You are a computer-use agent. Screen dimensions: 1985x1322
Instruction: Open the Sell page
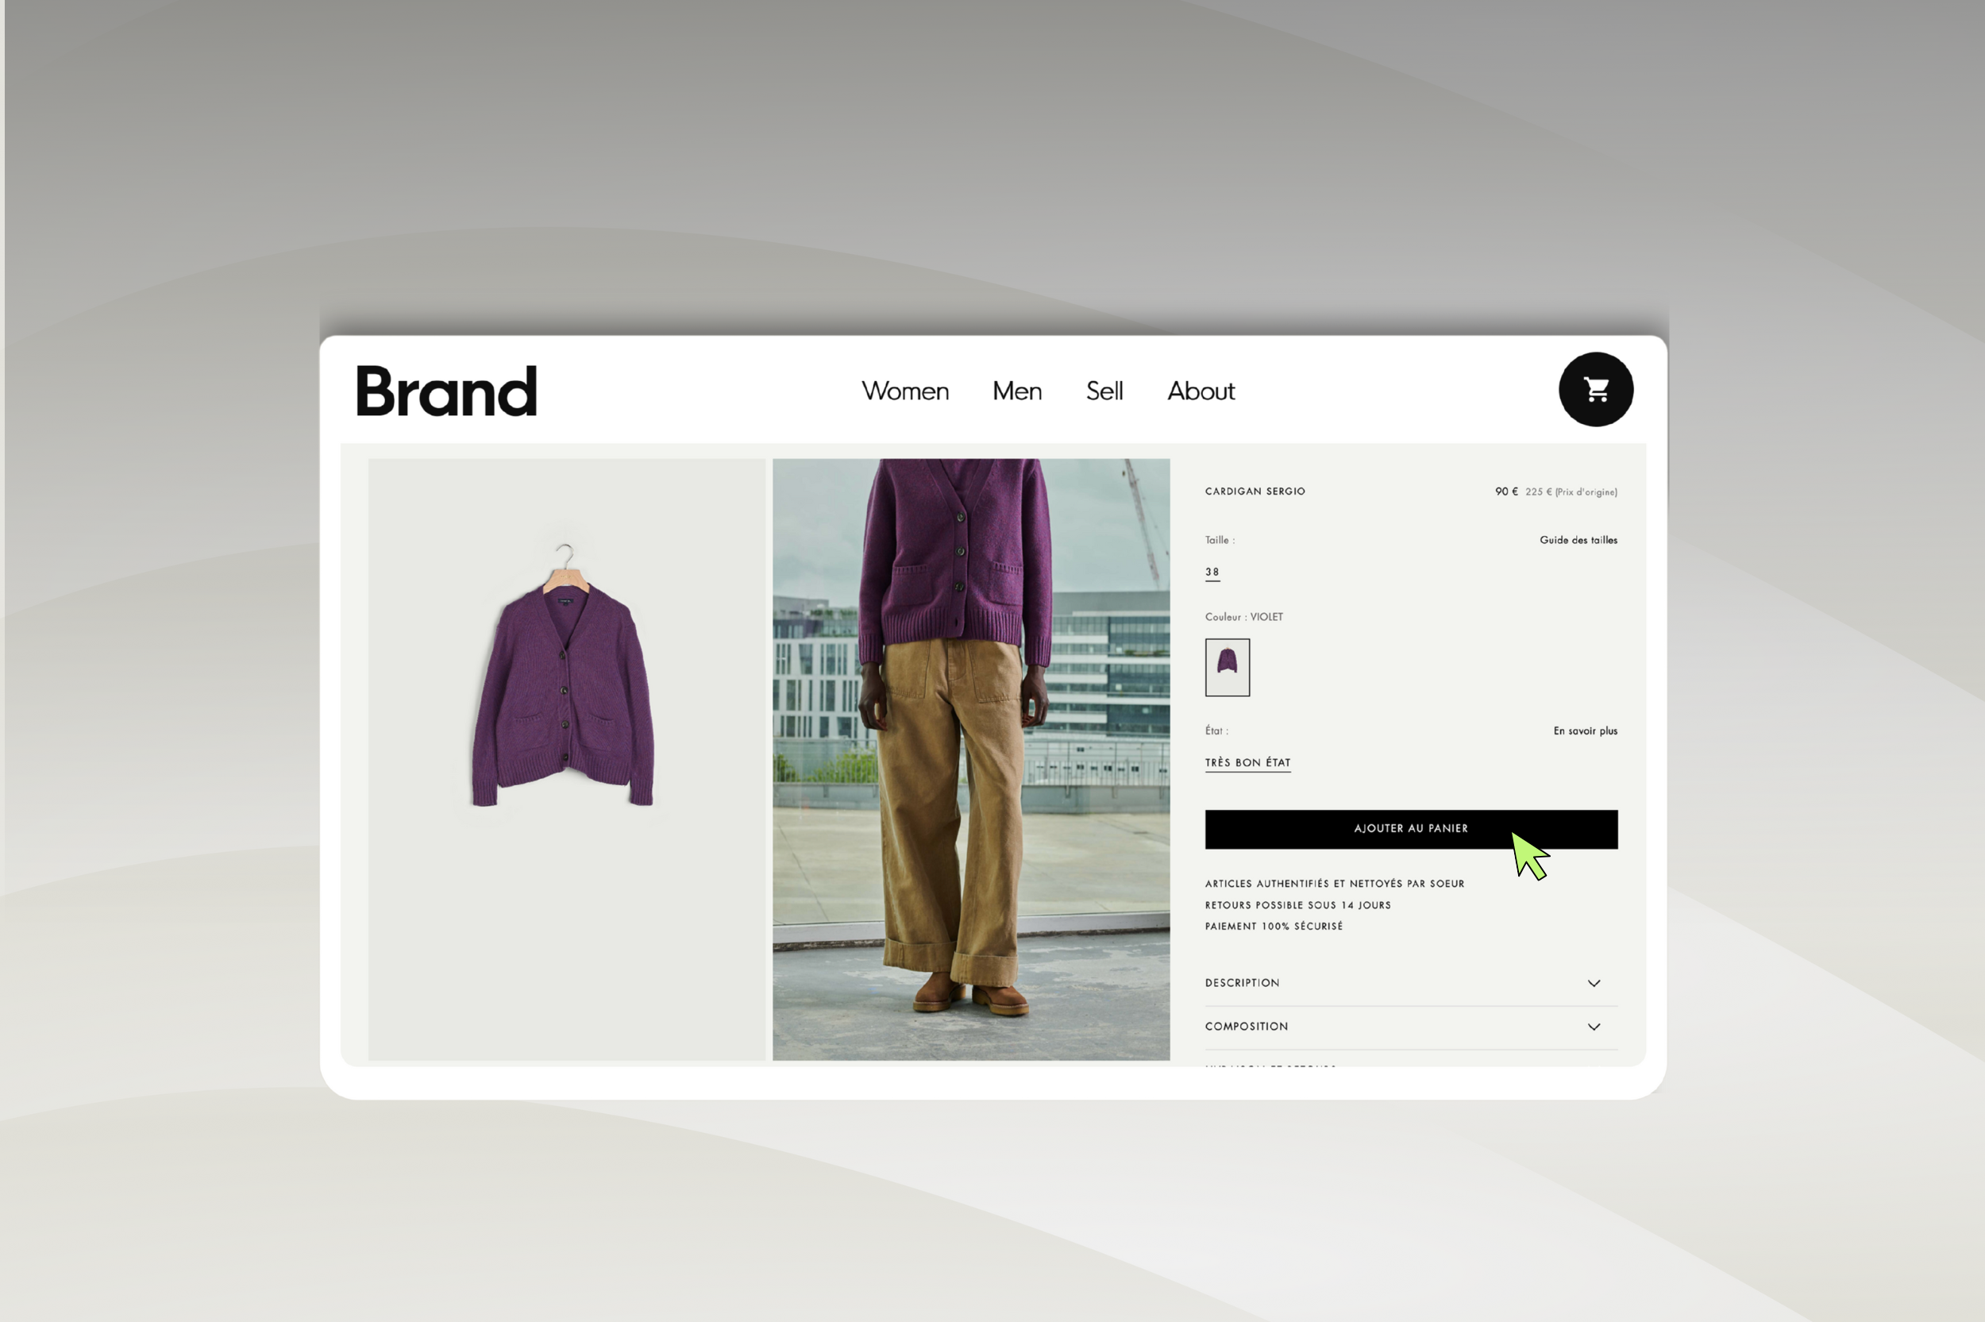click(x=1104, y=391)
